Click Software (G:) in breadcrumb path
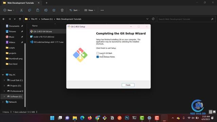The height and width of the screenshot is (122, 217). click(x=47, y=19)
